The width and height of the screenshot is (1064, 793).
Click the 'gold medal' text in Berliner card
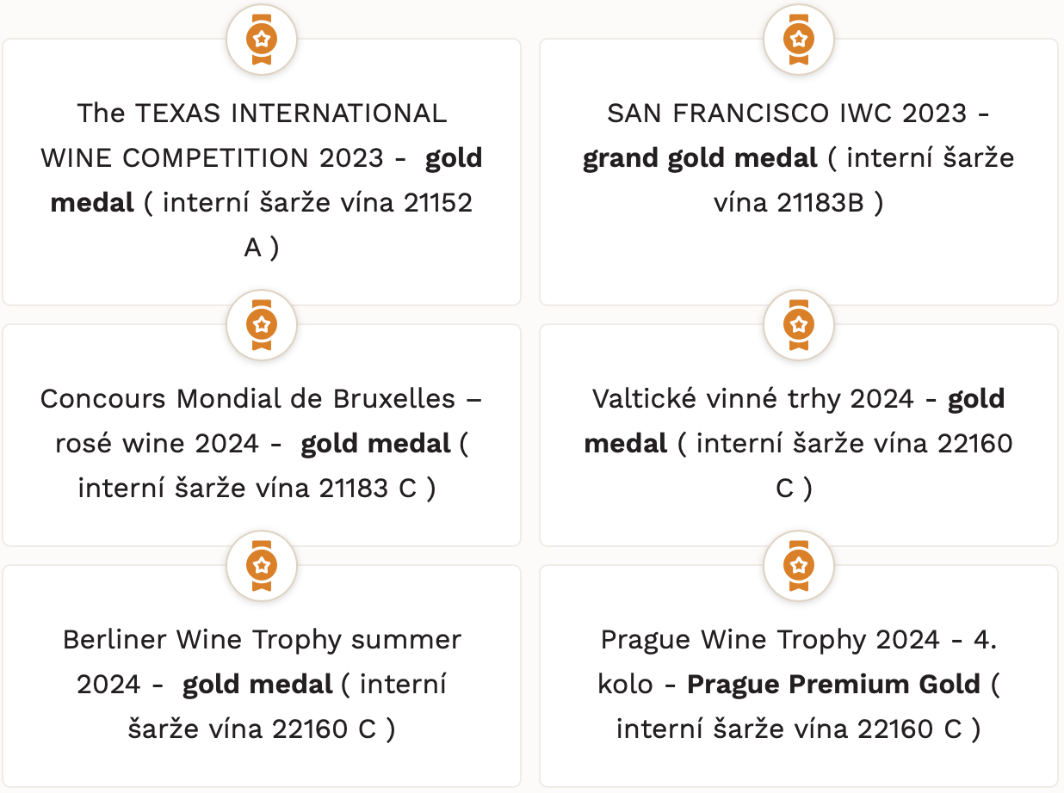pos(257,685)
